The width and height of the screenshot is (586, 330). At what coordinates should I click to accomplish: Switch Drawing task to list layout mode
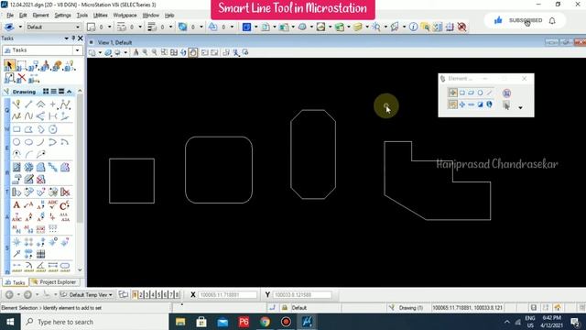(x=54, y=92)
